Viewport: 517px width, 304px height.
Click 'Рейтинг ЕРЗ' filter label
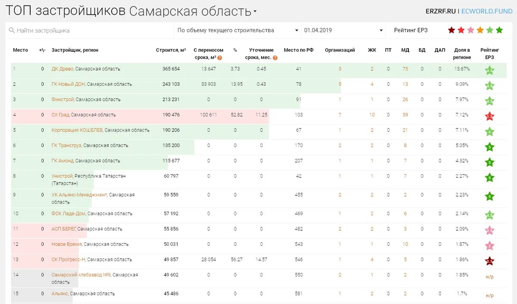pyautogui.click(x=412, y=30)
